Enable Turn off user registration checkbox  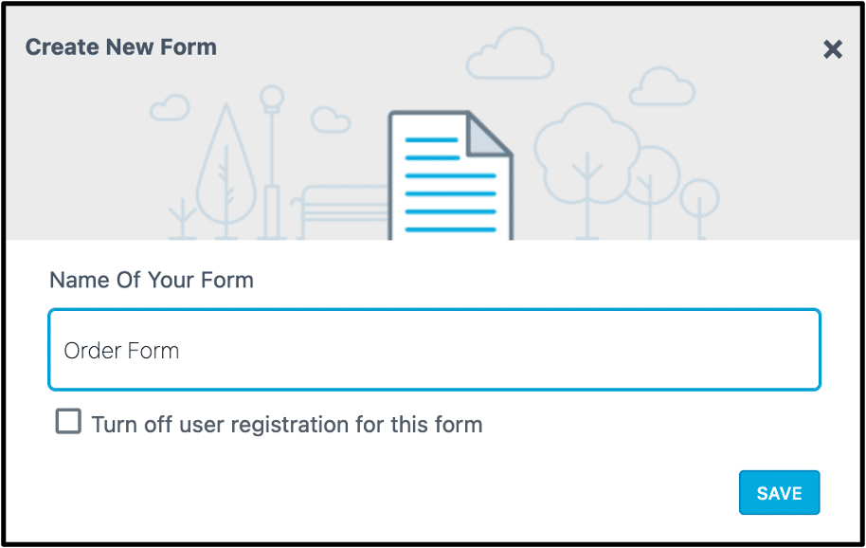click(68, 422)
